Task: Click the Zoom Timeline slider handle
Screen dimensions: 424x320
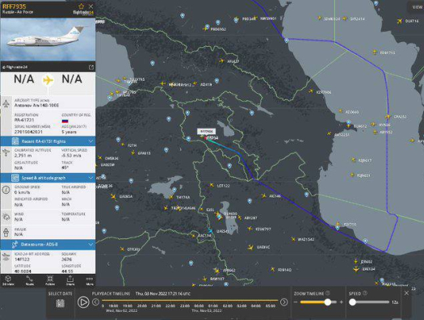Action: [x=327, y=302]
